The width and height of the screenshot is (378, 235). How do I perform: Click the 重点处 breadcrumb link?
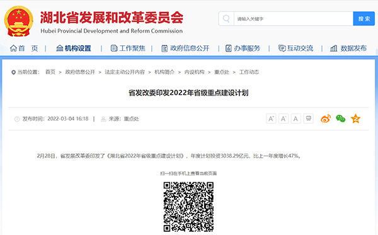click(x=222, y=72)
